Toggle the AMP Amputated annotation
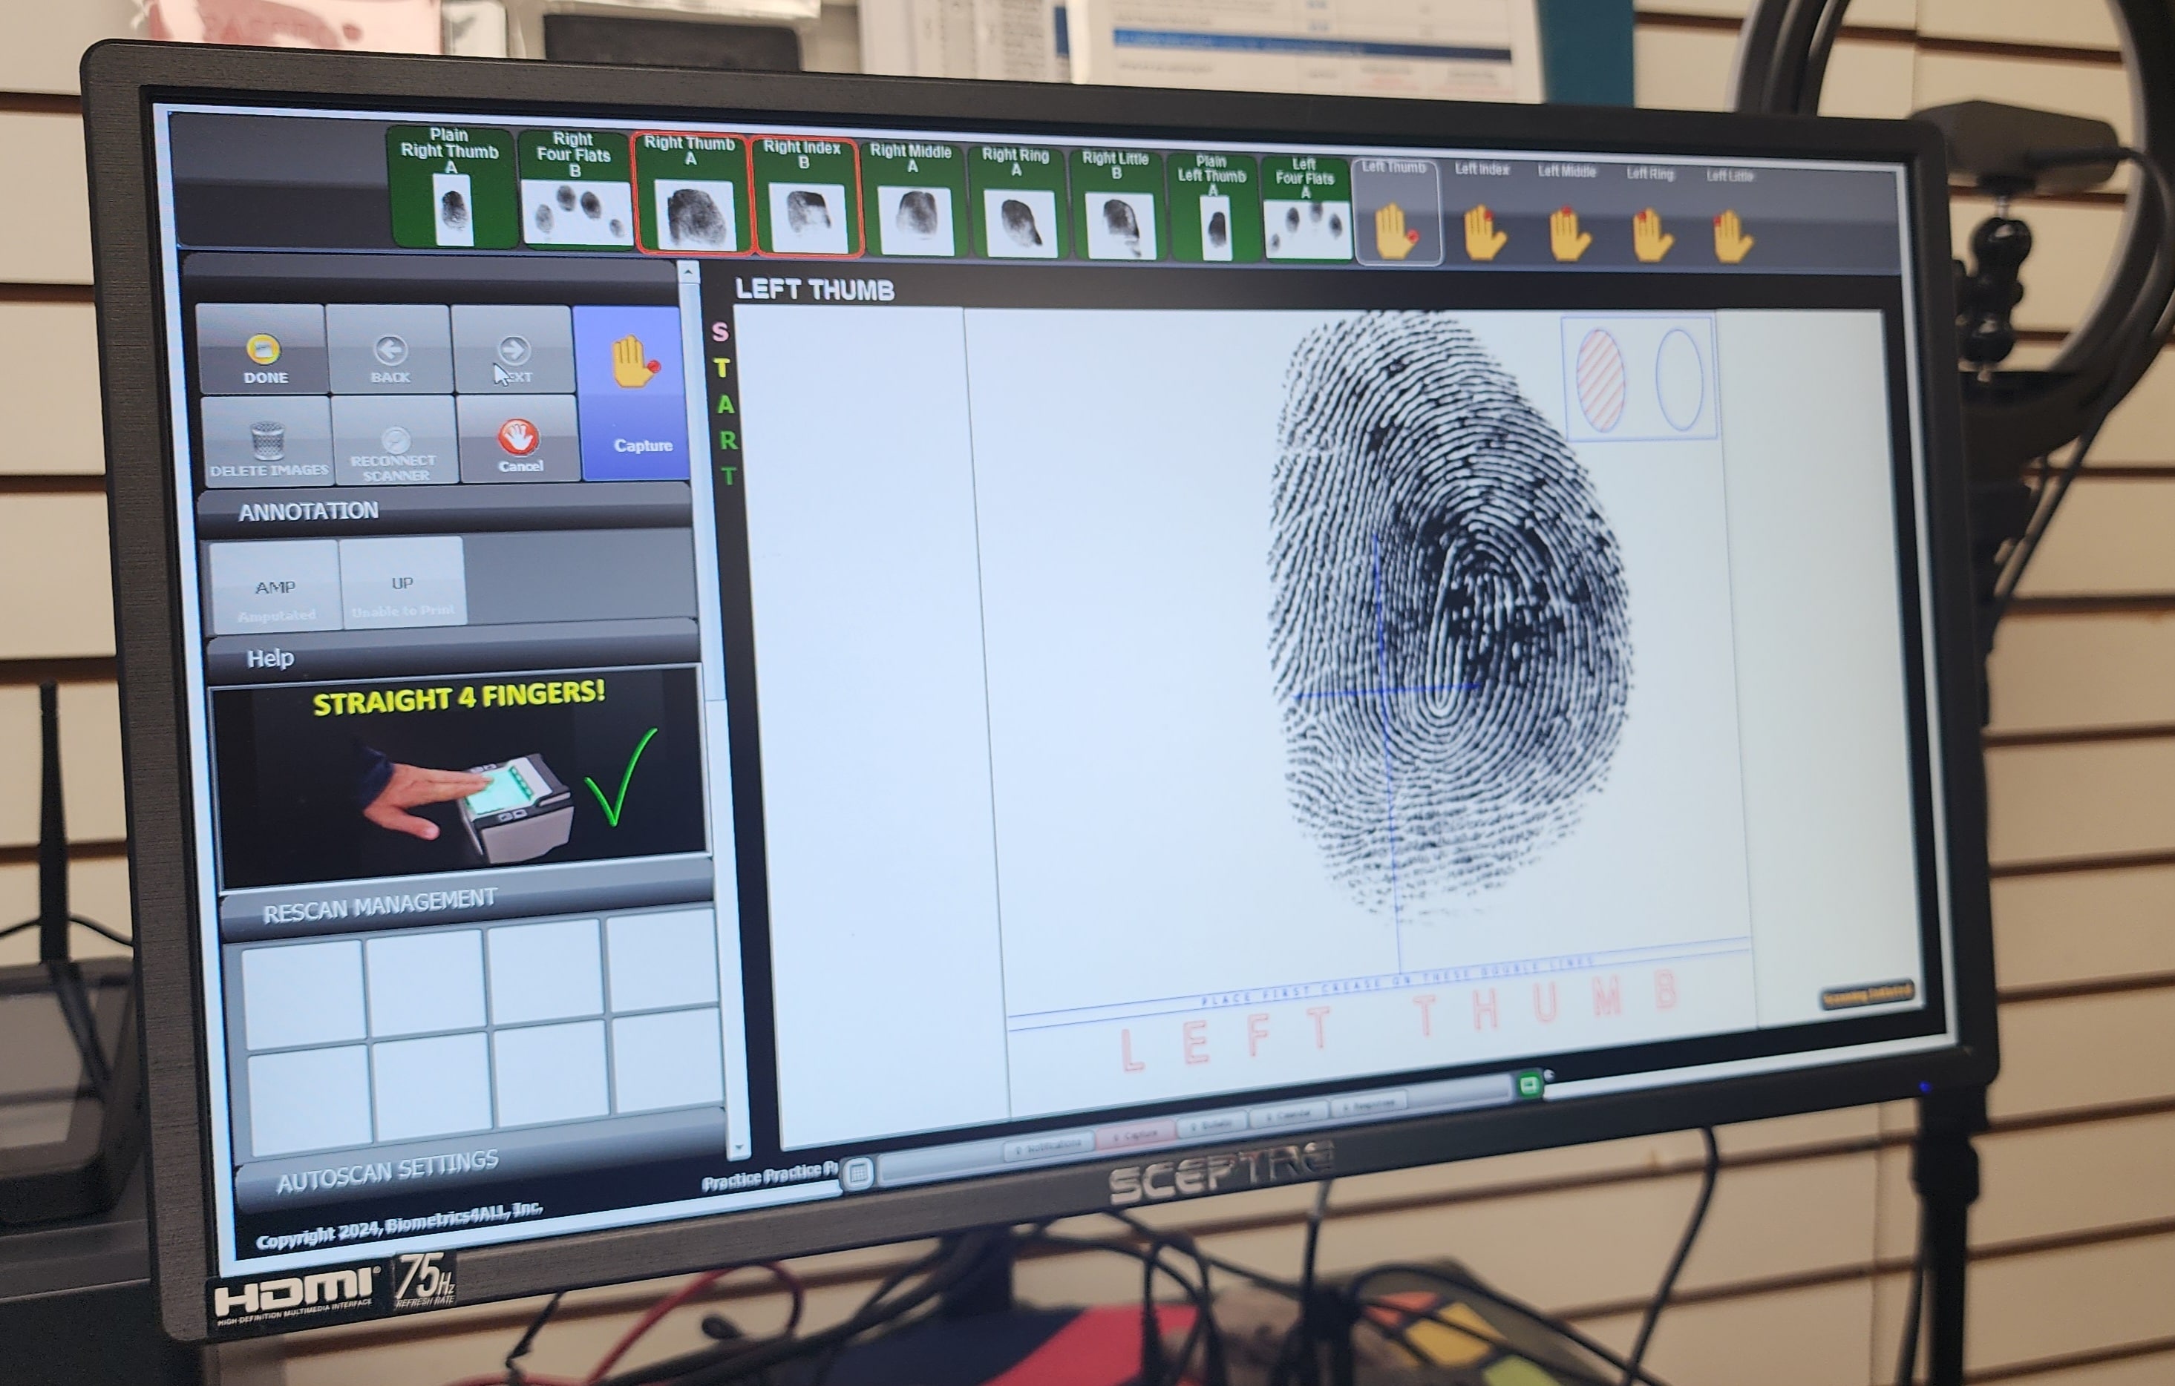 point(275,588)
